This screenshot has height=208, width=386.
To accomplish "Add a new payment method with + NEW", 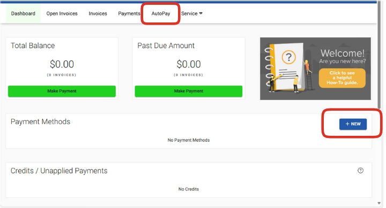I will click(353, 124).
